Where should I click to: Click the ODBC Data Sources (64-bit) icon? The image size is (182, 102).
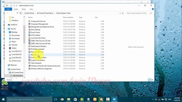click(29, 43)
